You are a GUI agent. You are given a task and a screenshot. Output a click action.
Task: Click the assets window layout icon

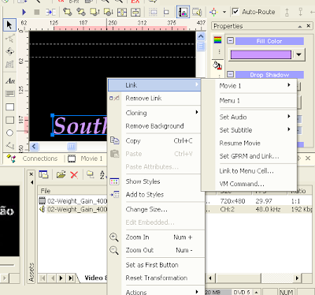click(x=43, y=174)
